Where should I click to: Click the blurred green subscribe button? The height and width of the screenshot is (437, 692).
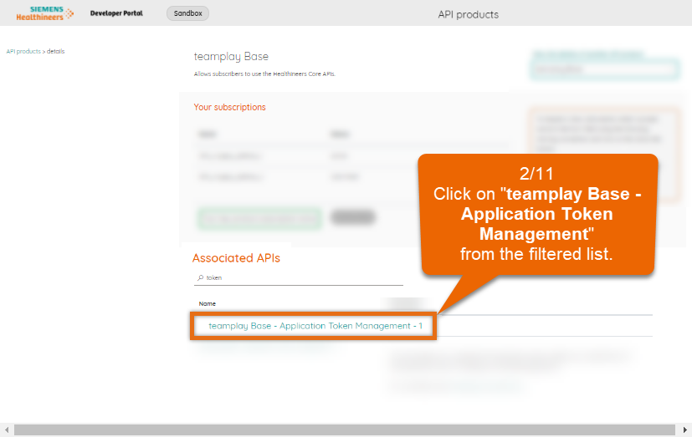click(259, 218)
